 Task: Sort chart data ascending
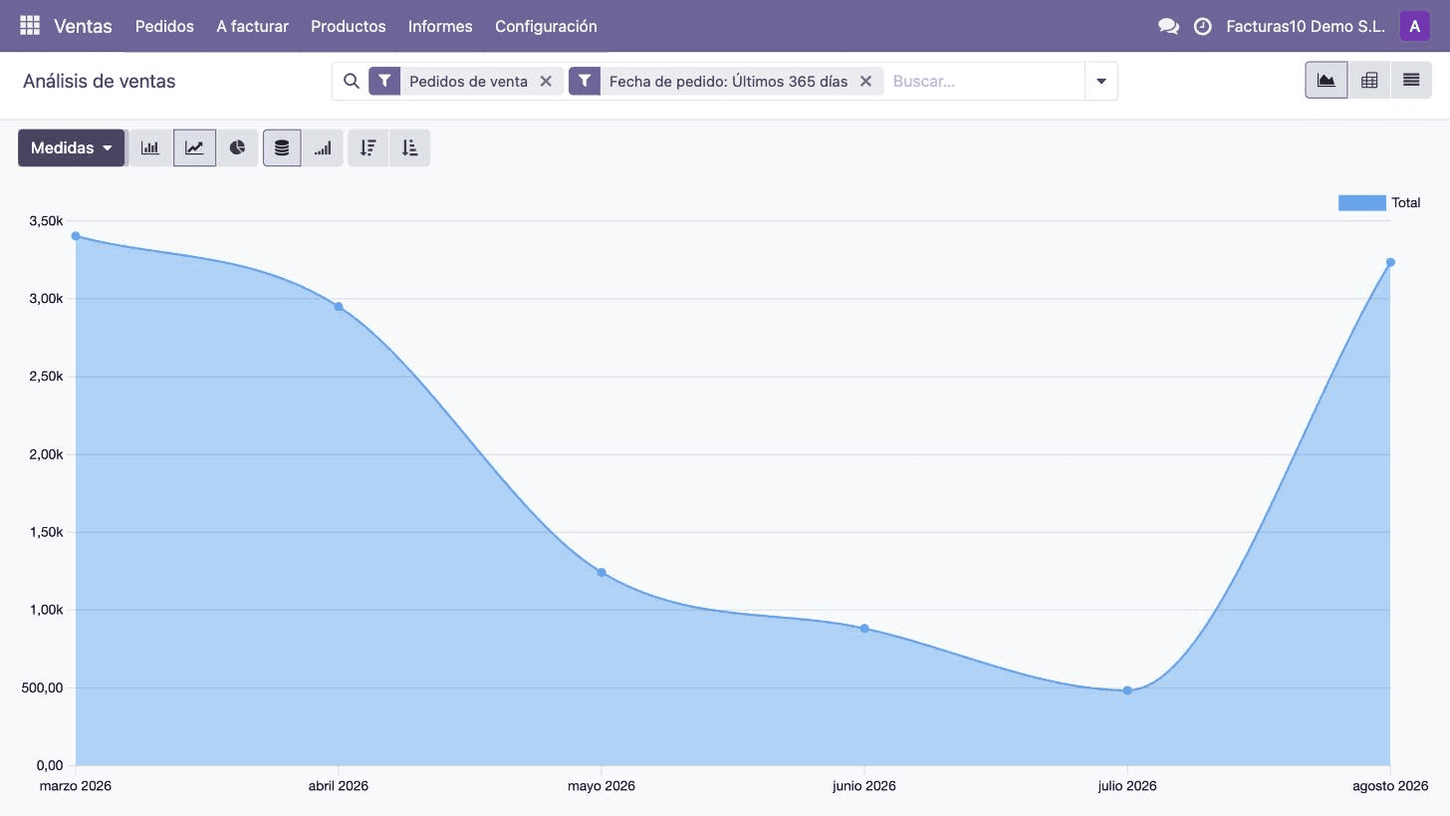409,148
